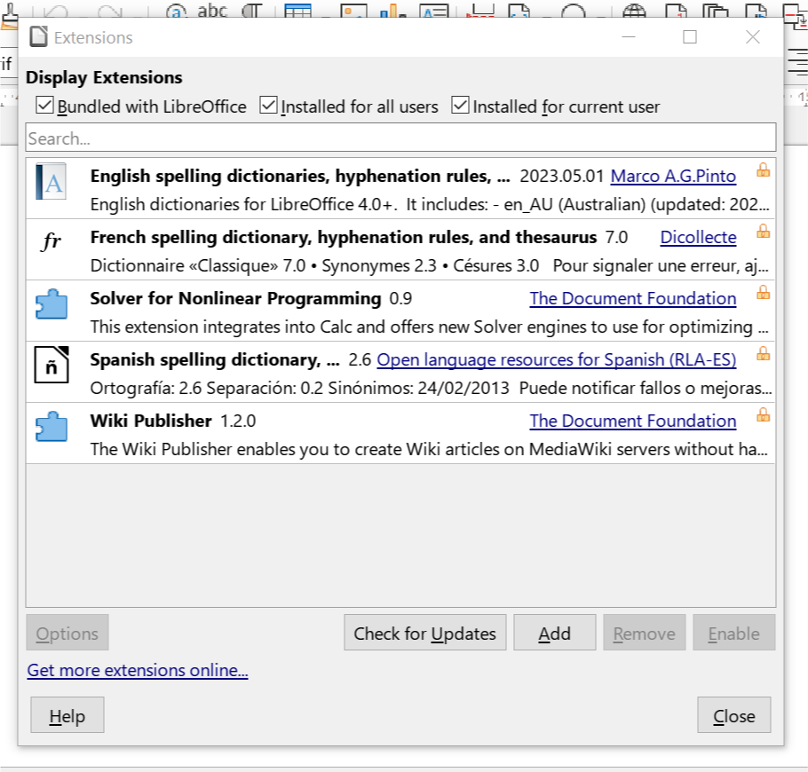
Task: Open Help for Extensions dialog
Action: pyautogui.click(x=67, y=715)
